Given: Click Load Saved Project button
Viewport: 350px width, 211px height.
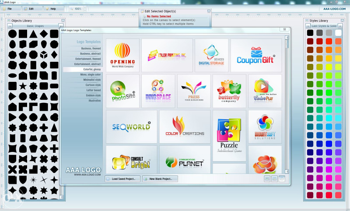Looking at the screenshot, I should (x=122, y=179).
